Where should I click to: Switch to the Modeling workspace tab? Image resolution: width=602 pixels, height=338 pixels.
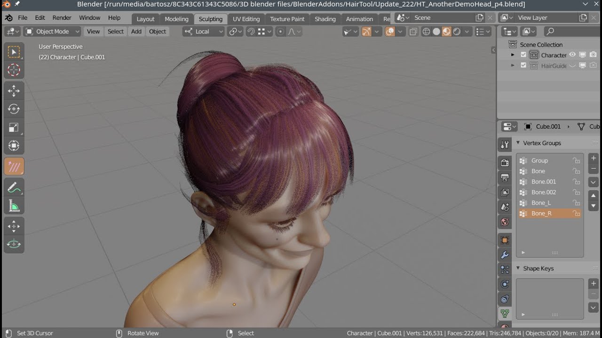click(x=176, y=19)
